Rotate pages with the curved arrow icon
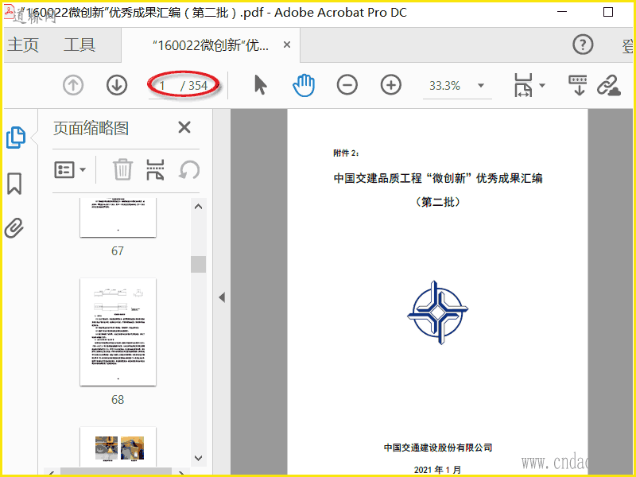Image resolution: width=636 pixels, height=477 pixels. (x=189, y=170)
